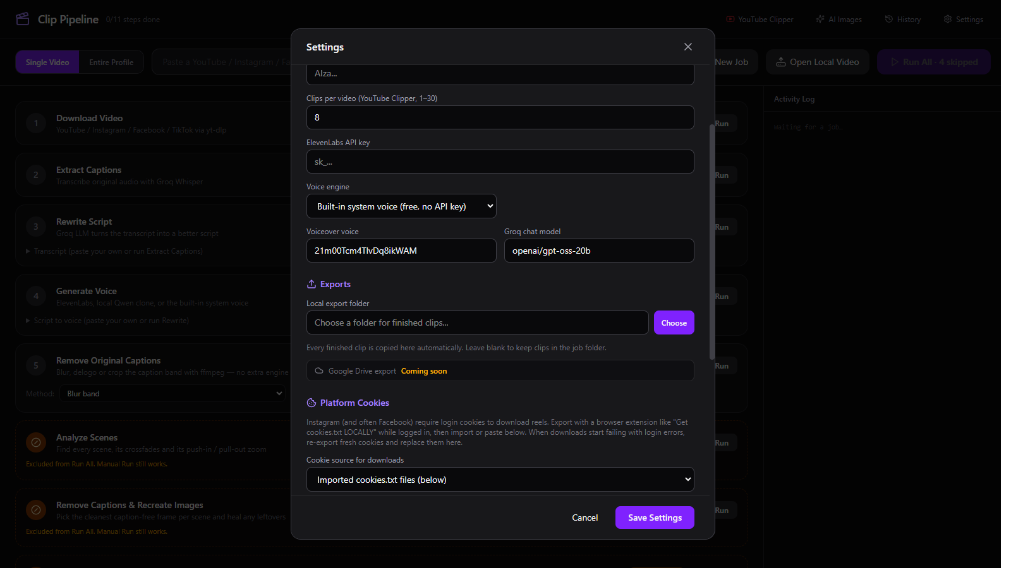Click the Download Video step number 1 badge
This screenshot has width=1011, height=568.
point(36,123)
